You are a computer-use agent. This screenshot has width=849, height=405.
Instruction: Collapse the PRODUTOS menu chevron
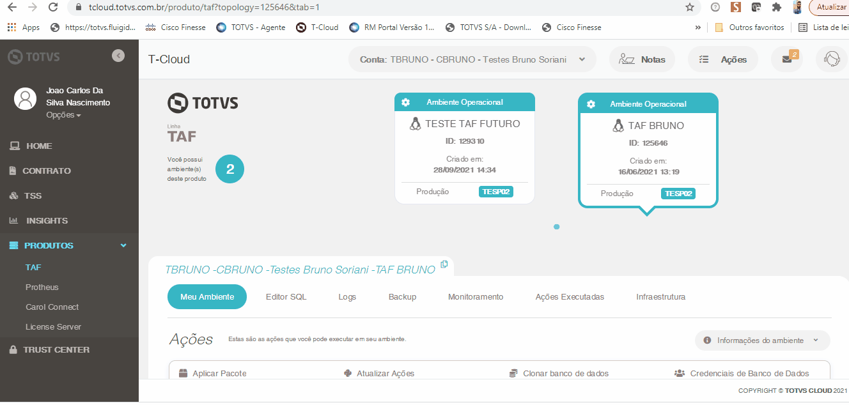point(123,245)
